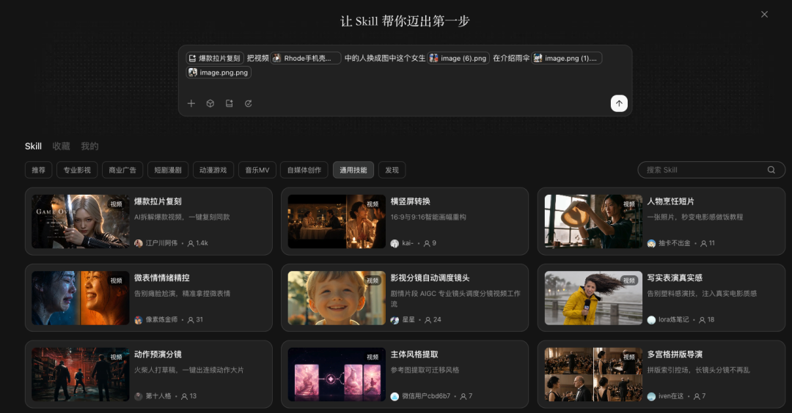
Task: Click the 1.4k user count icon
Action: tap(191, 243)
